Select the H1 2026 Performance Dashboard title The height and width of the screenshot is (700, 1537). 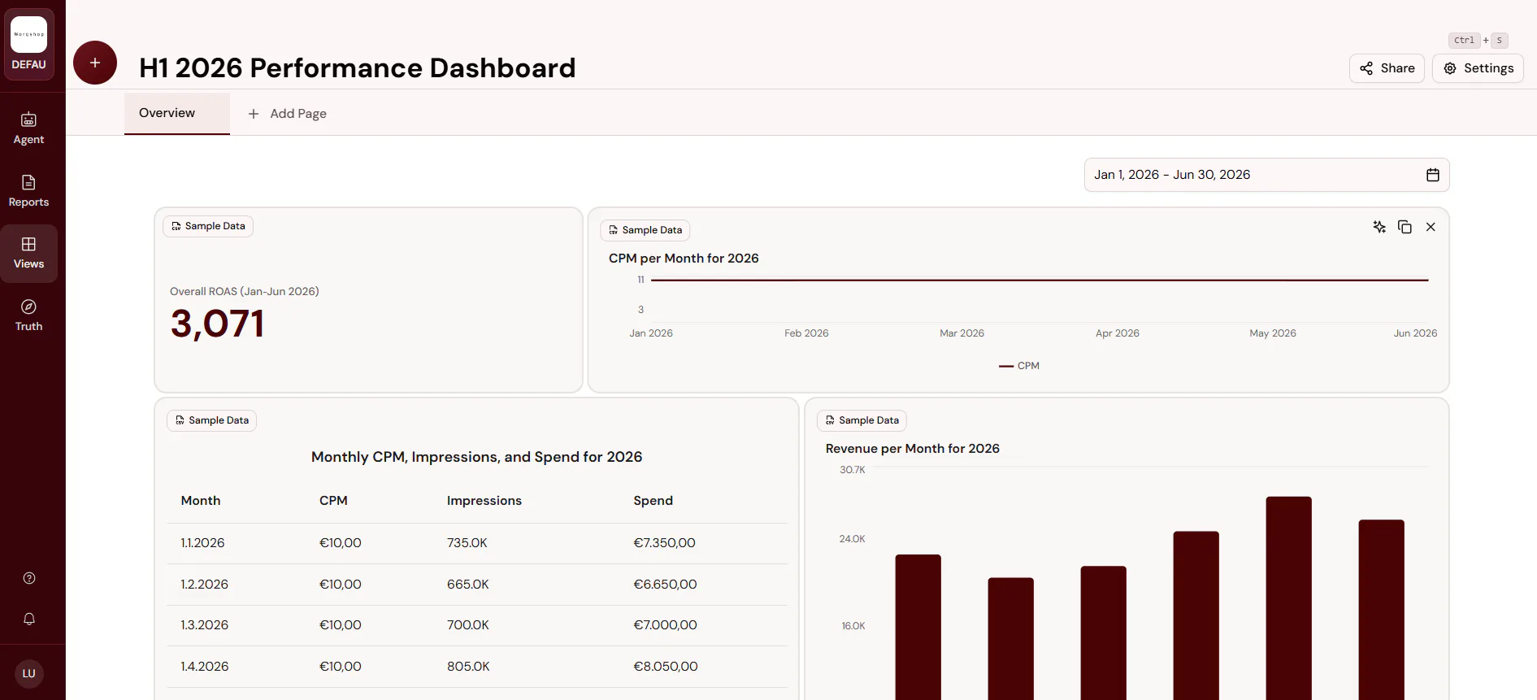tap(358, 67)
